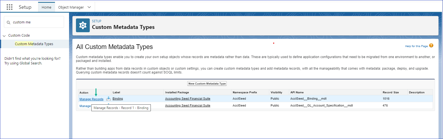Select Custom Metadata Types in sidebar

pyautogui.click(x=34, y=44)
